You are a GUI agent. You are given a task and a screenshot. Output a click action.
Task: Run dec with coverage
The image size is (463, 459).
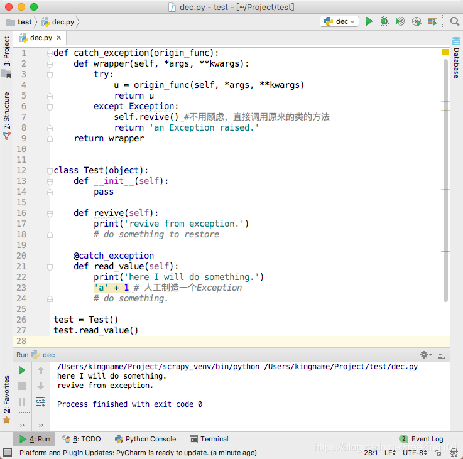[x=400, y=21]
